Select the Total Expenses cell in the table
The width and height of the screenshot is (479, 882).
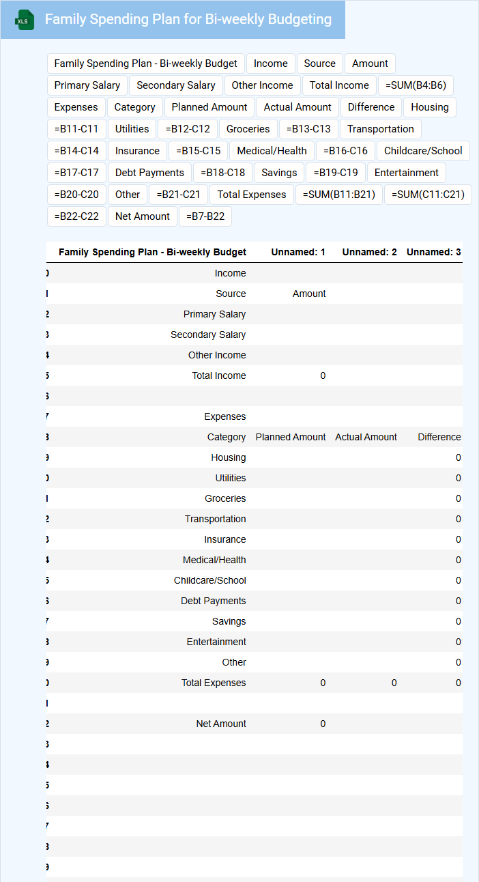tap(214, 683)
